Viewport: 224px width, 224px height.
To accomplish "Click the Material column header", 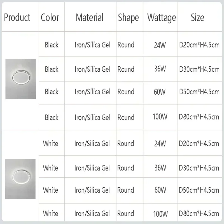I will click(90, 17).
